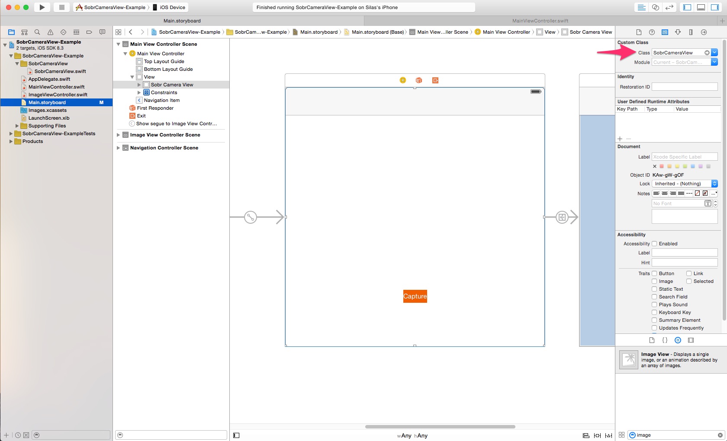Check the Image trait
The height and width of the screenshot is (441, 727).
(654, 281)
